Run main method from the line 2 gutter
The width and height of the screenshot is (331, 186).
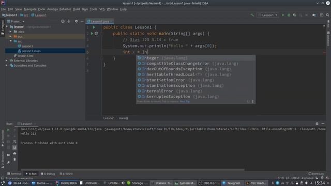[x=92, y=33]
